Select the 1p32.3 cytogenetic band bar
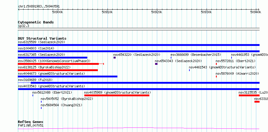The image size is (268, 132). coord(139,29)
